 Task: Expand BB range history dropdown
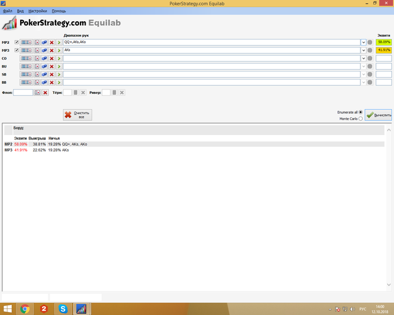[x=364, y=82]
